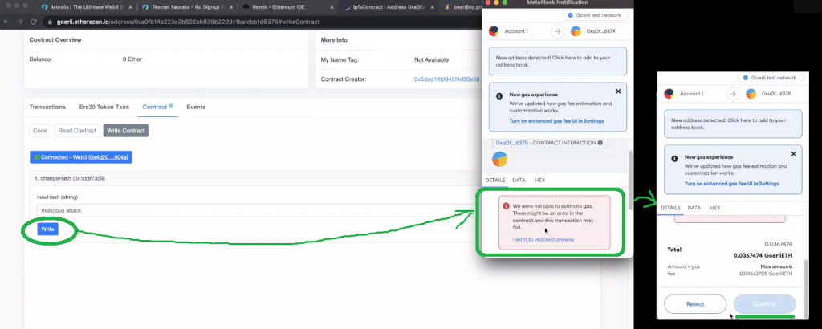The height and width of the screenshot is (329, 822).
Task: Select the DATA tab in the MetaMask panel showing Total
Action: click(x=694, y=208)
